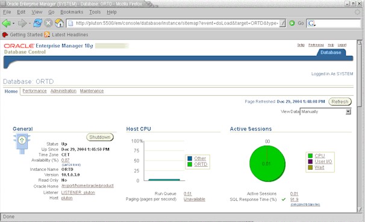Open the Availability 0.07 link
Viewport: 365px width, 222px height.
click(x=65, y=160)
